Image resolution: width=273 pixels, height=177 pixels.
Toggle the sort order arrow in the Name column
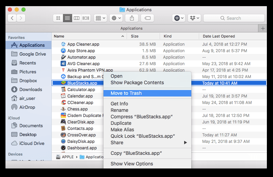[x=123, y=36]
